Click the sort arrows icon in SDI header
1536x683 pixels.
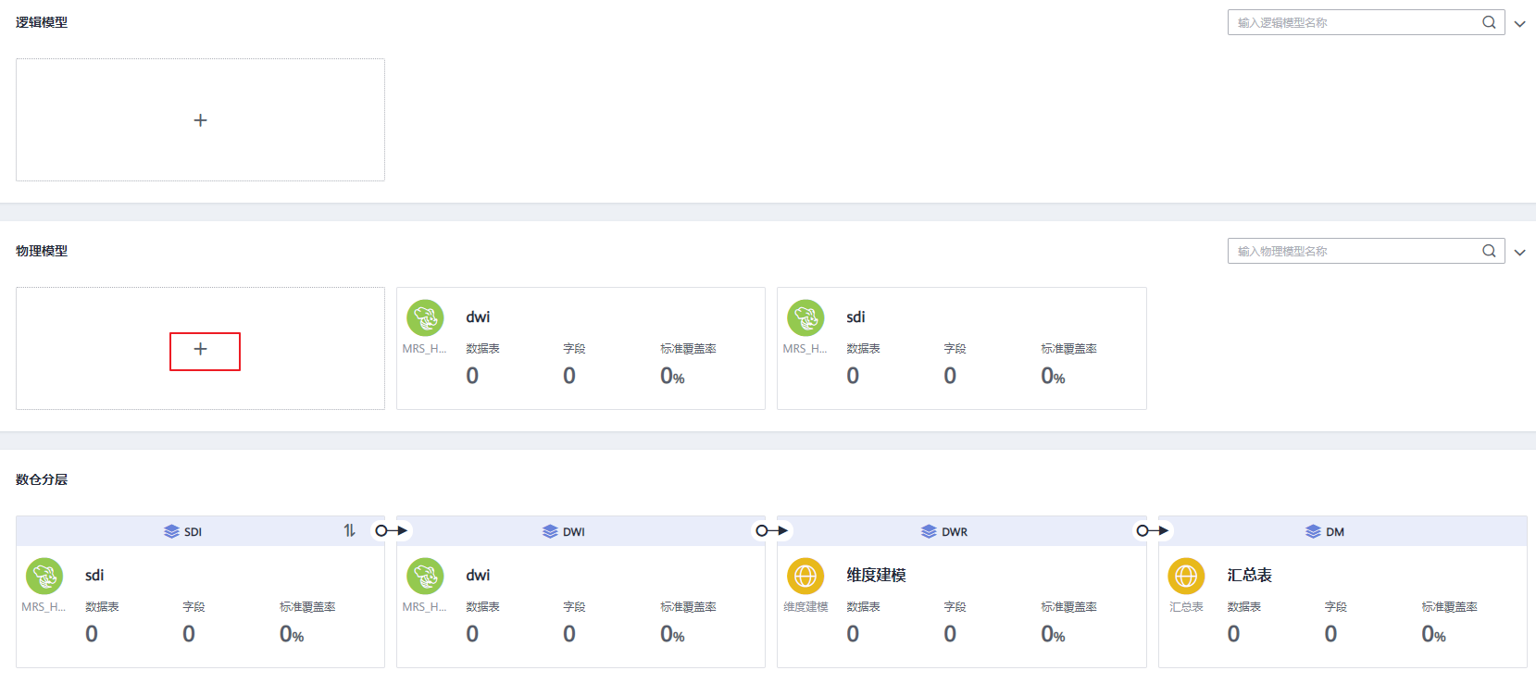[x=349, y=530]
